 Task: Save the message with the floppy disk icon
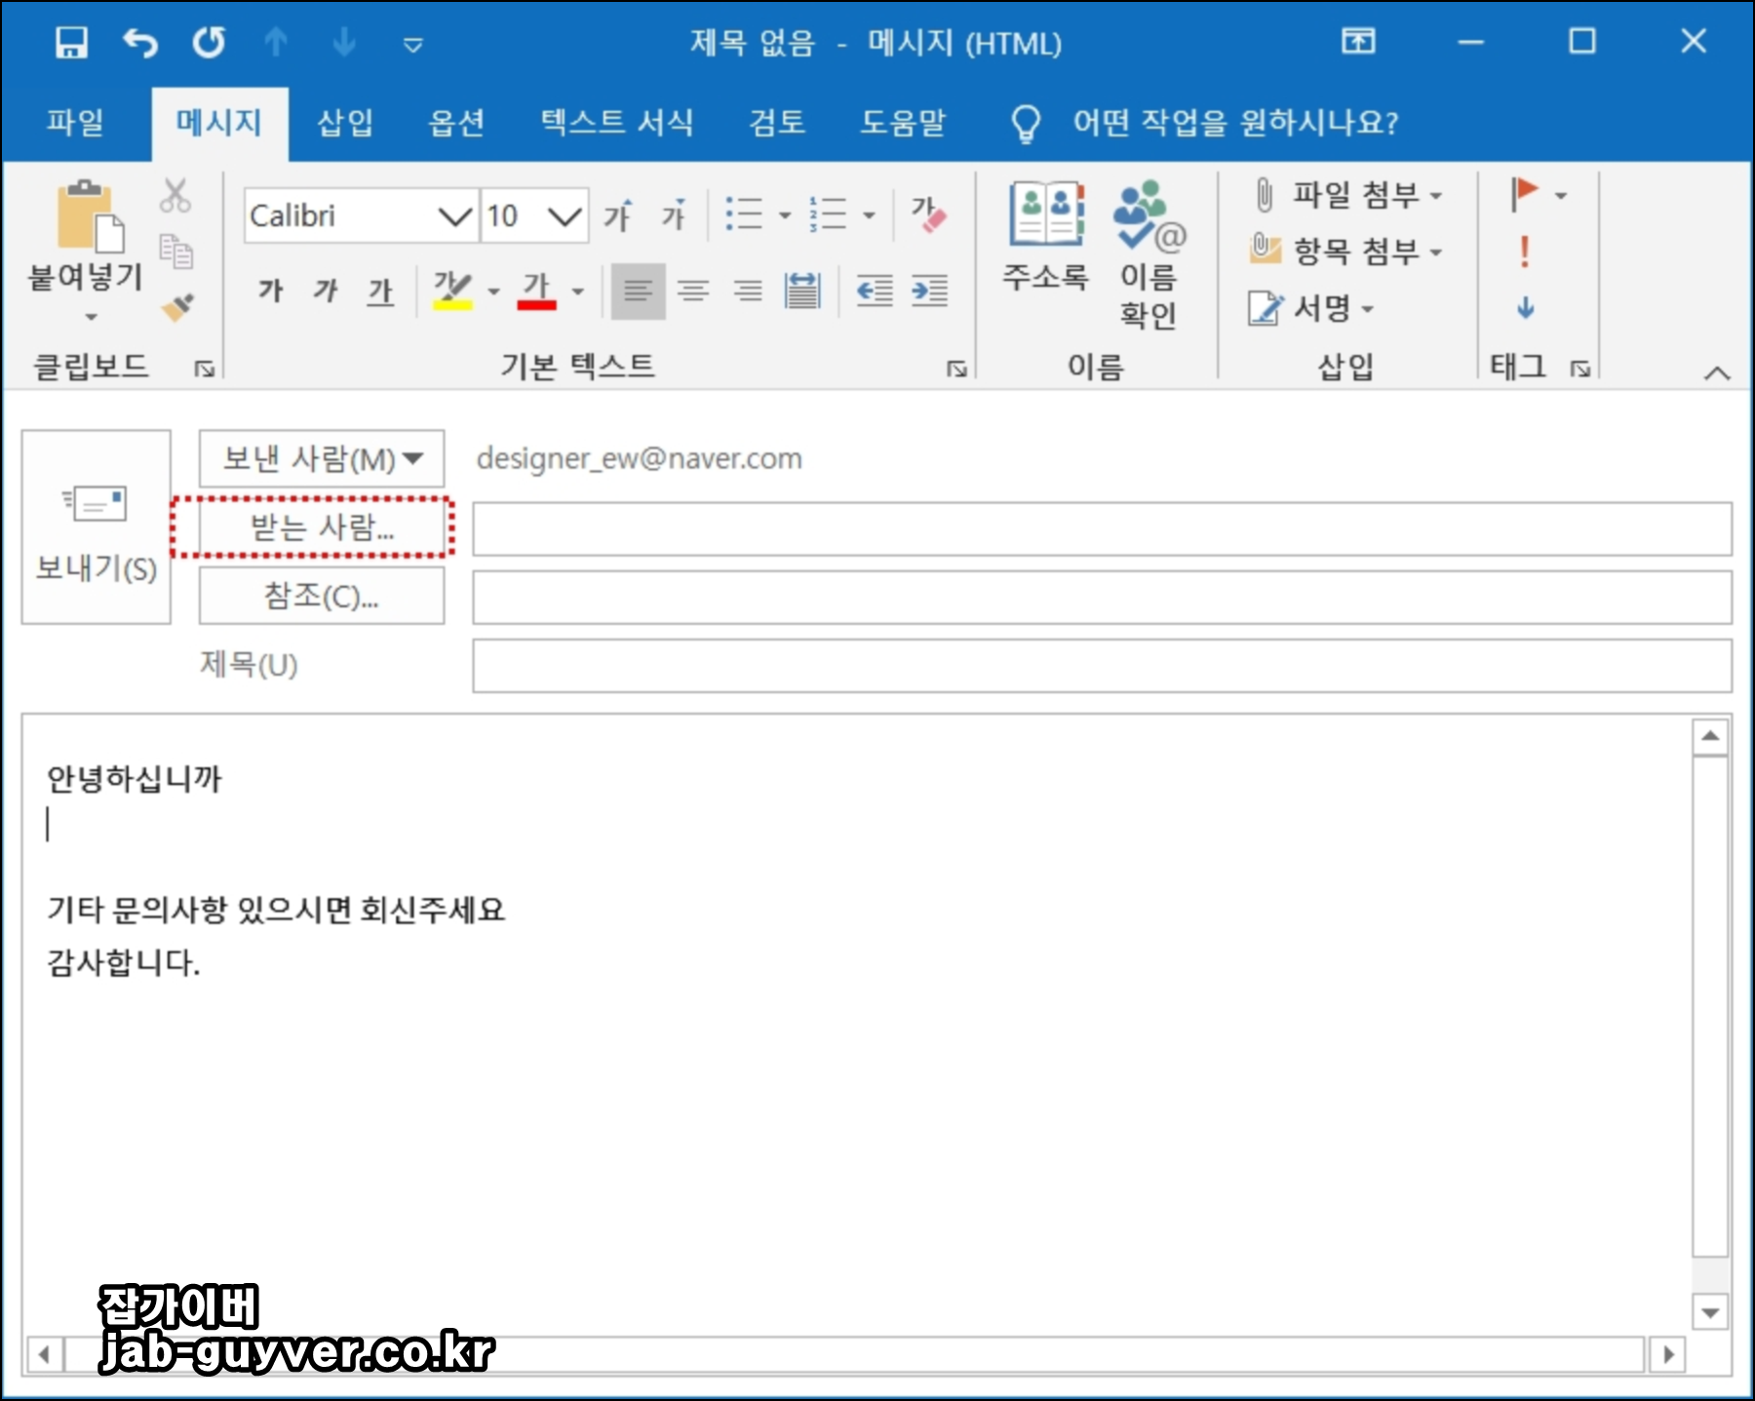(x=71, y=42)
